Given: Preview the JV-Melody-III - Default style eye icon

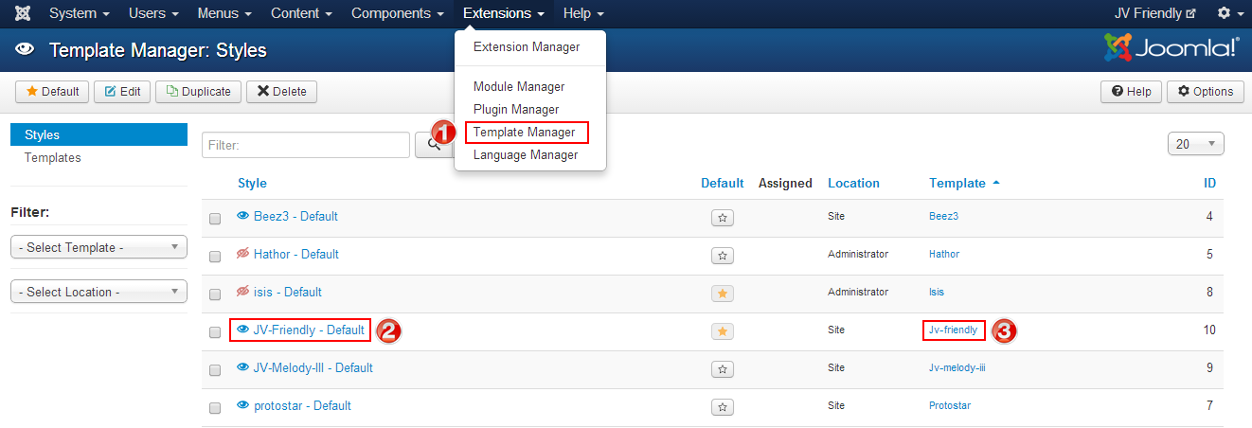Looking at the screenshot, I should pyautogui.click(x=242, y=367).
